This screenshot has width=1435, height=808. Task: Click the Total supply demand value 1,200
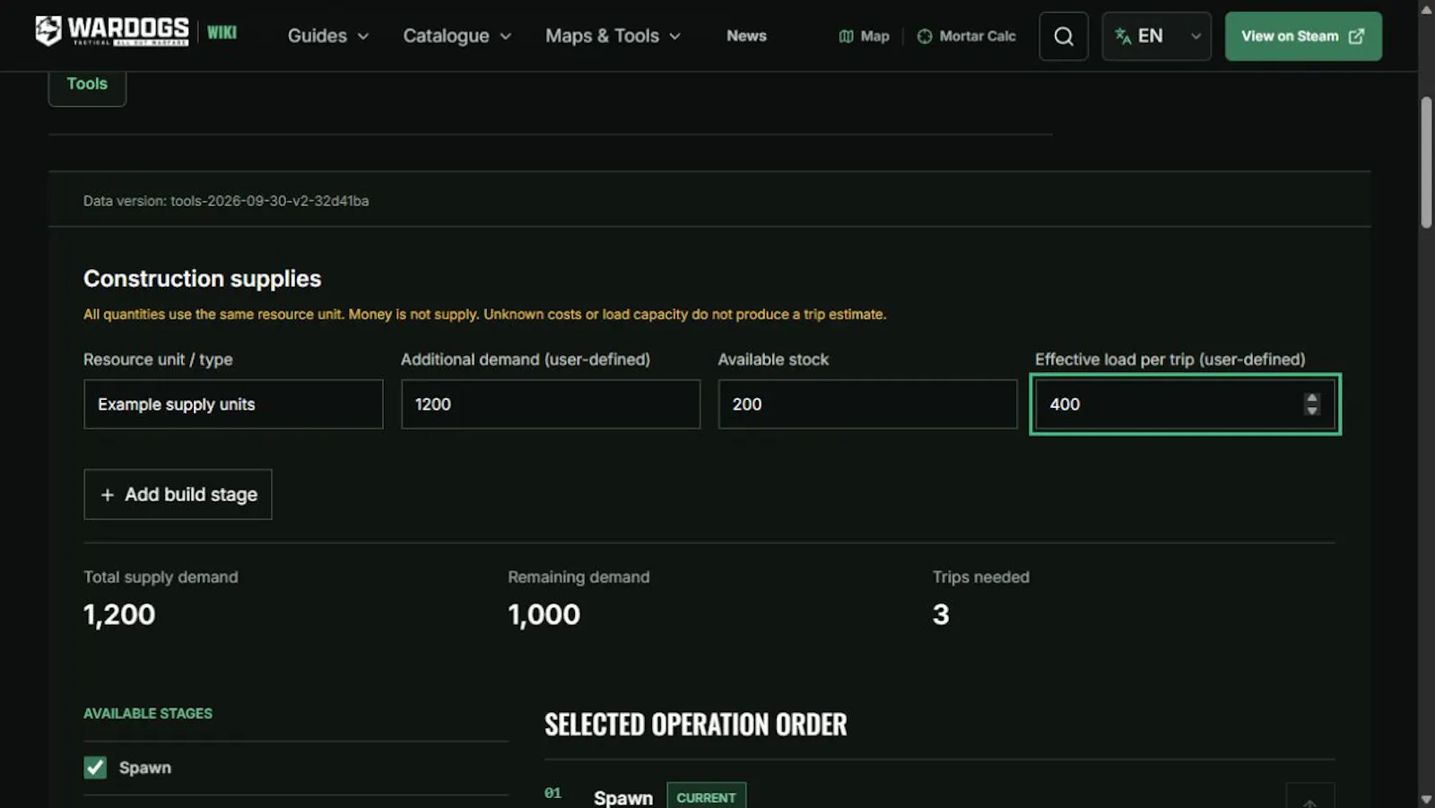(x=119, y=614)
